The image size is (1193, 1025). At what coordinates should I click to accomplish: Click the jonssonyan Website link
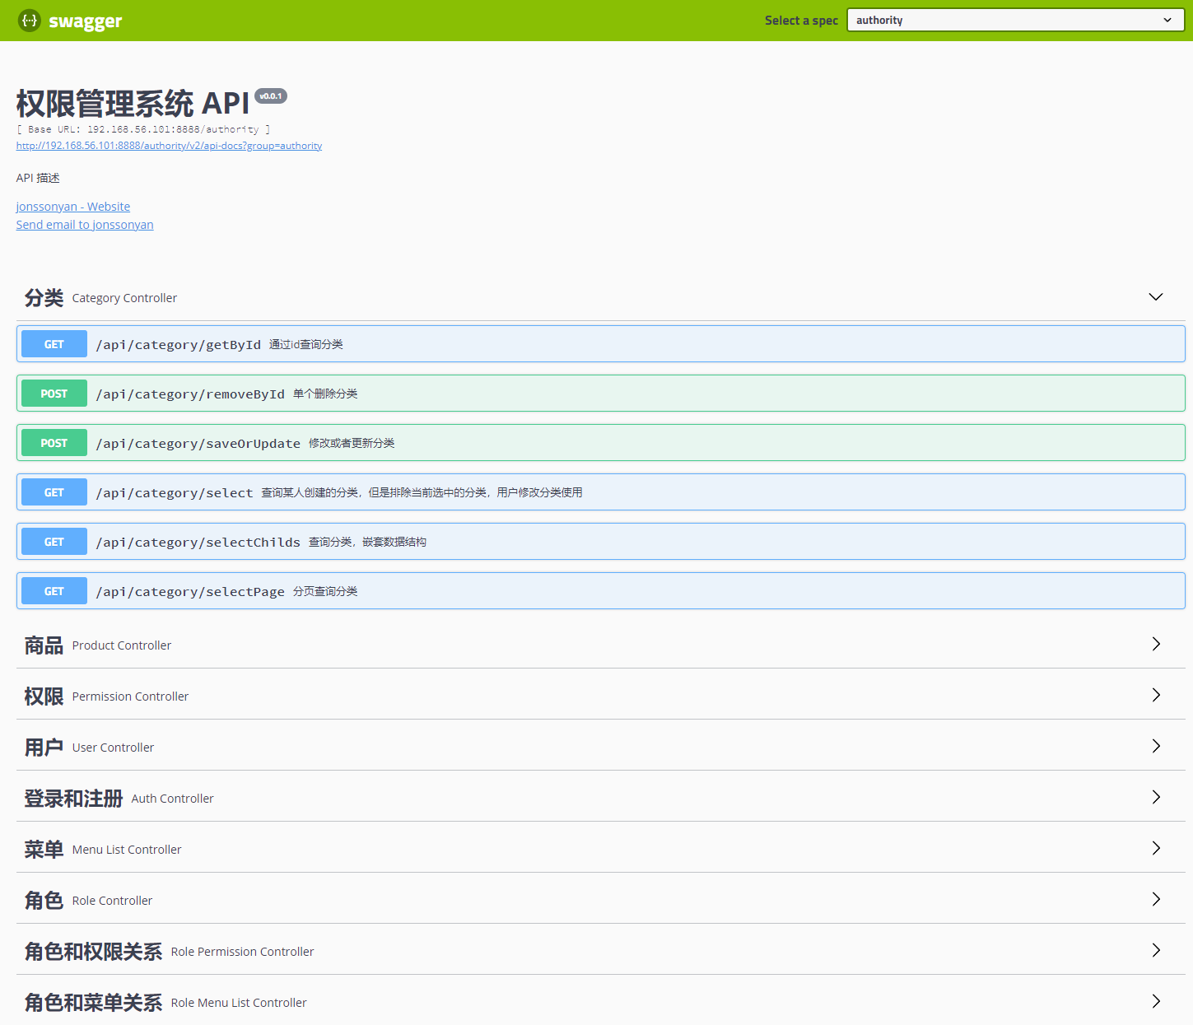72,206
